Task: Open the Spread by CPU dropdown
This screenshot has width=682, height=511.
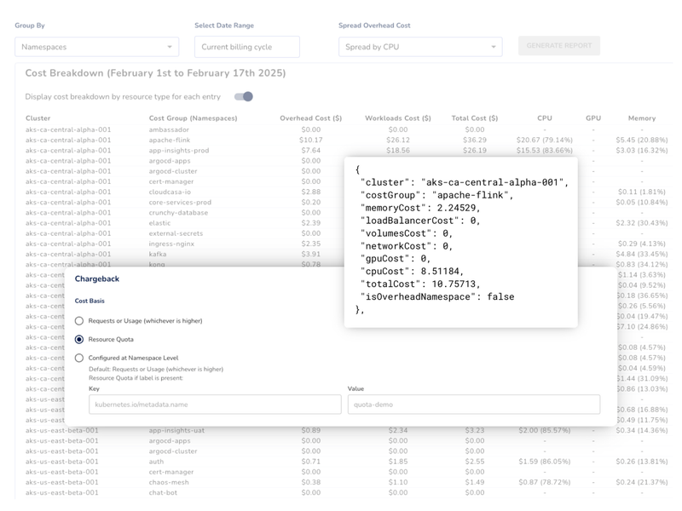Action: [x=420, y=47]
